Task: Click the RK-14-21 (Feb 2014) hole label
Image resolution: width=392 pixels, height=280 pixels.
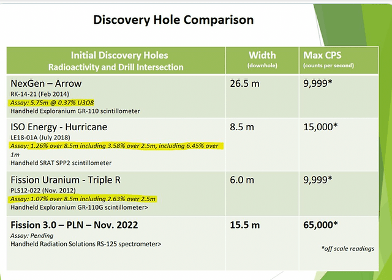Action: (40, 94)
